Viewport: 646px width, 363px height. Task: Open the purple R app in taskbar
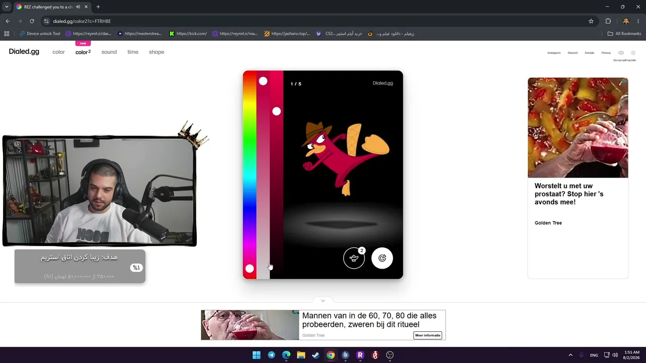pos(360,355)
